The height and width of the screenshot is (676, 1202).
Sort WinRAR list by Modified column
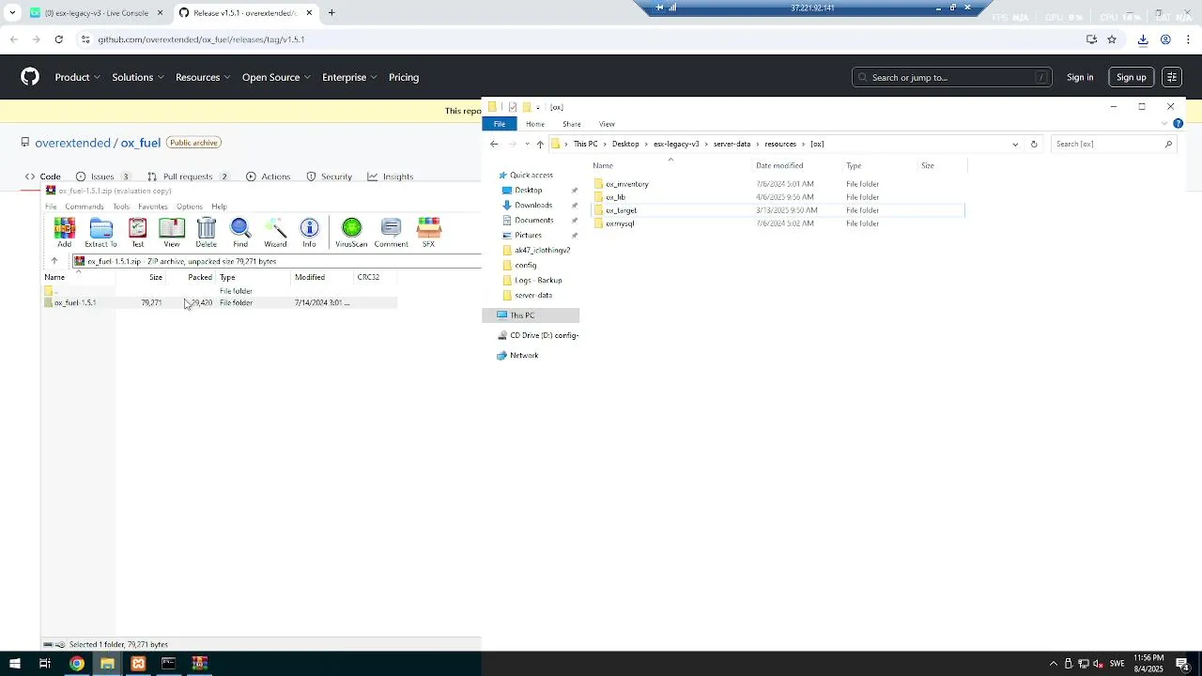(x=309, y=277)
